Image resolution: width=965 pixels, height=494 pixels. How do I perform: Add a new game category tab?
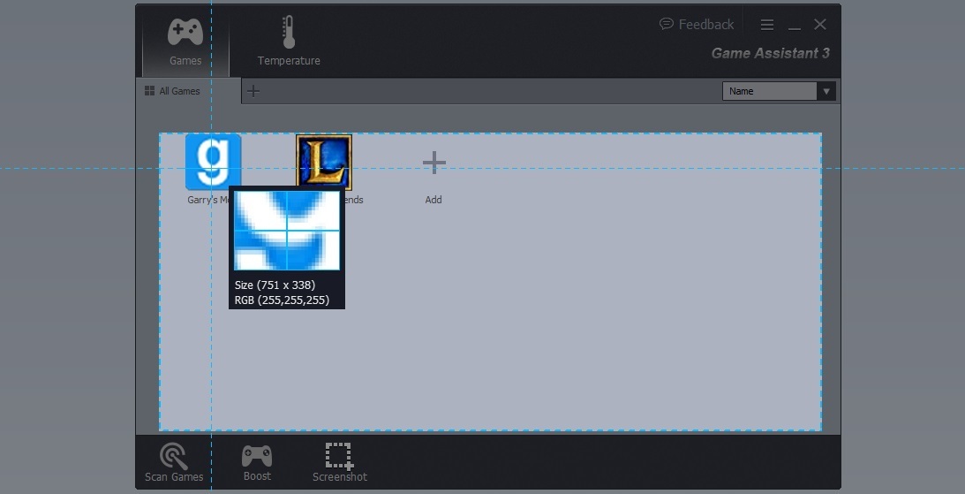point(253,91)
